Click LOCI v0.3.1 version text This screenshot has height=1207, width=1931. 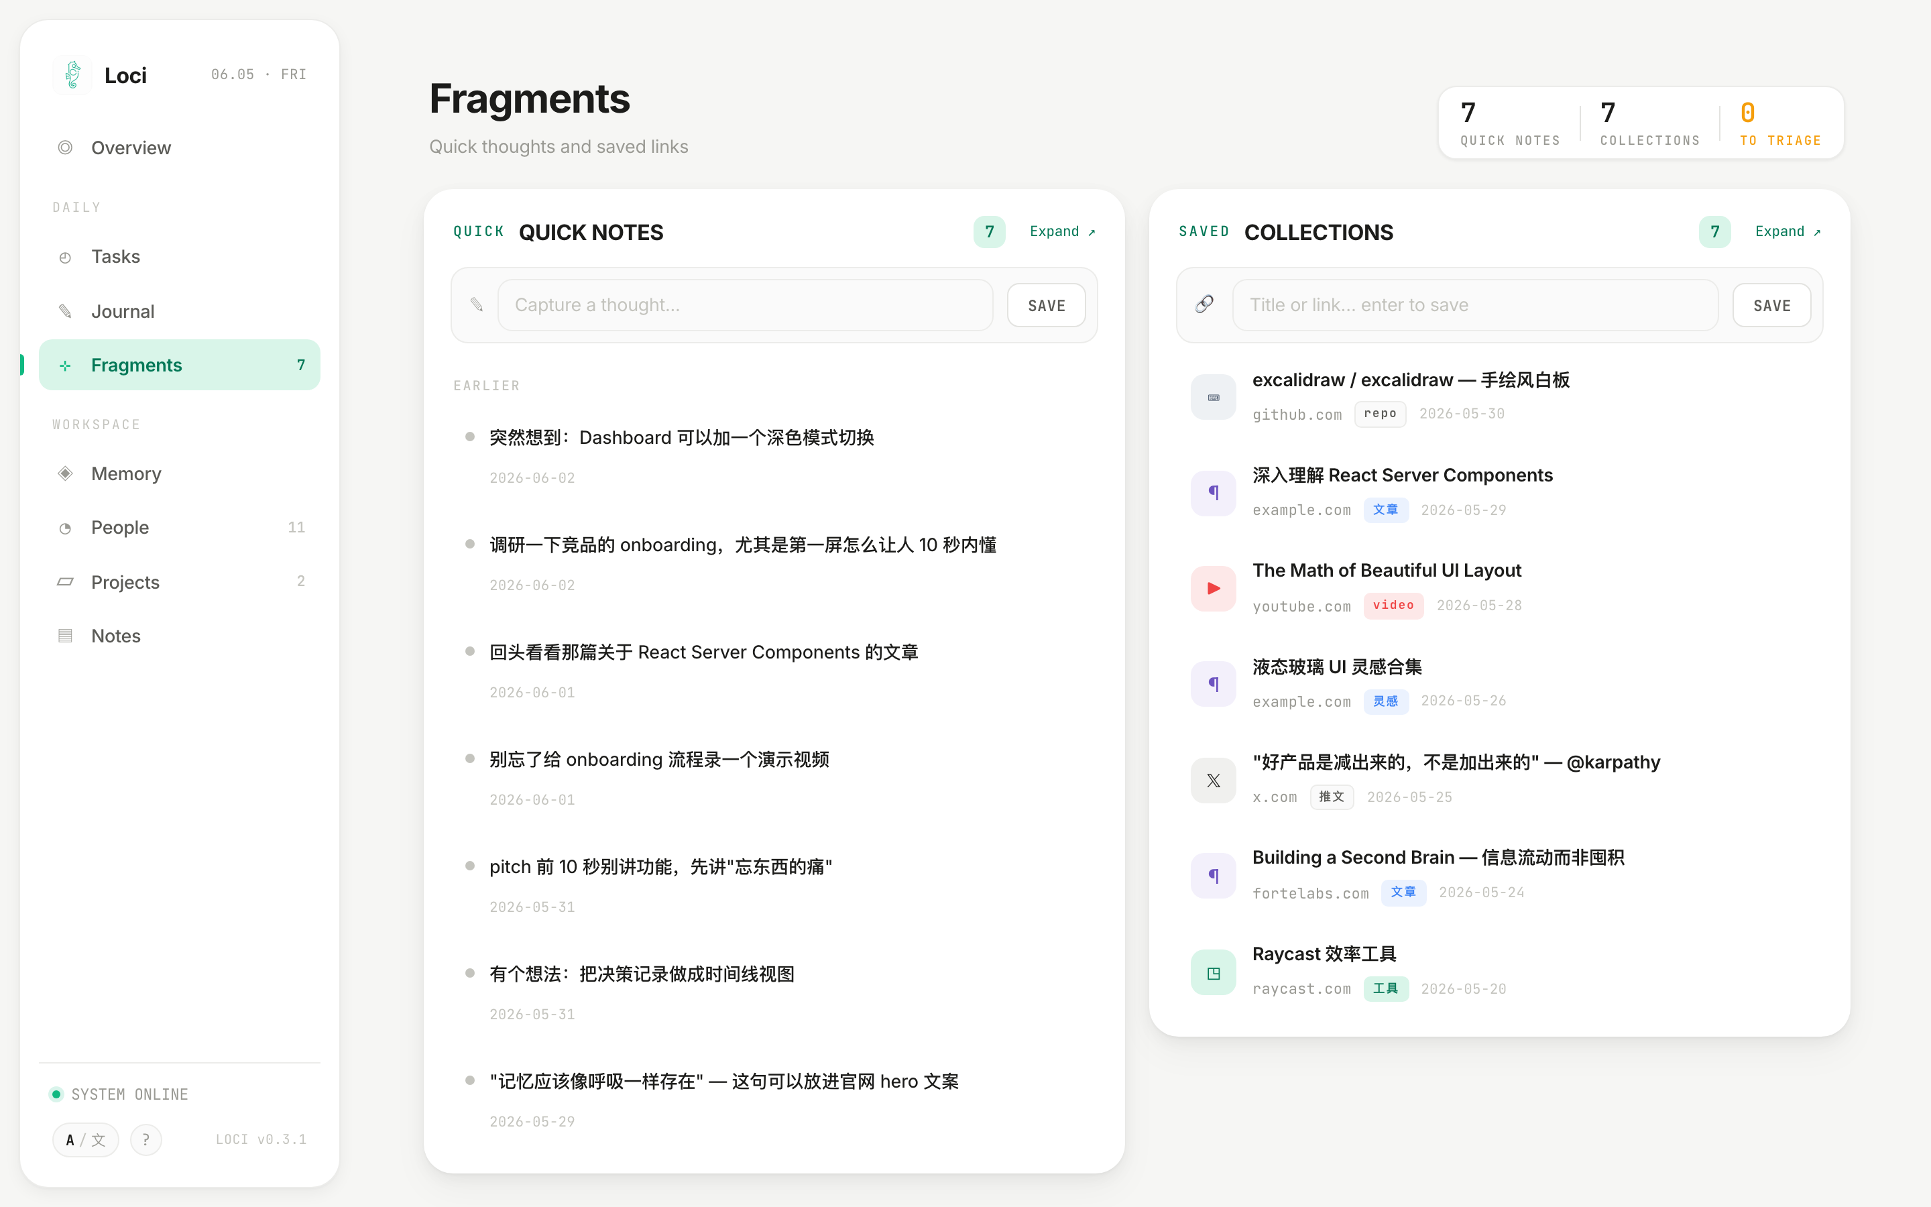(261, 1140)
